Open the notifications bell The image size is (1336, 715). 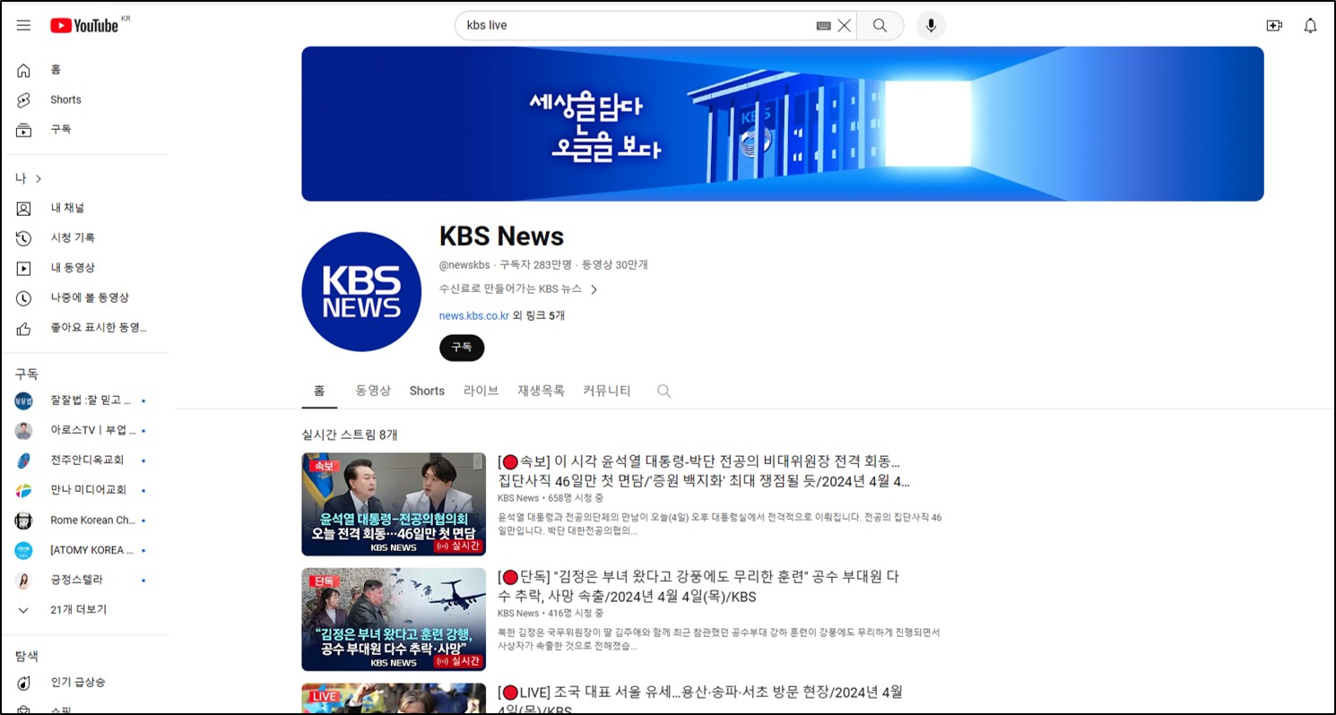tap(1311, 26)
